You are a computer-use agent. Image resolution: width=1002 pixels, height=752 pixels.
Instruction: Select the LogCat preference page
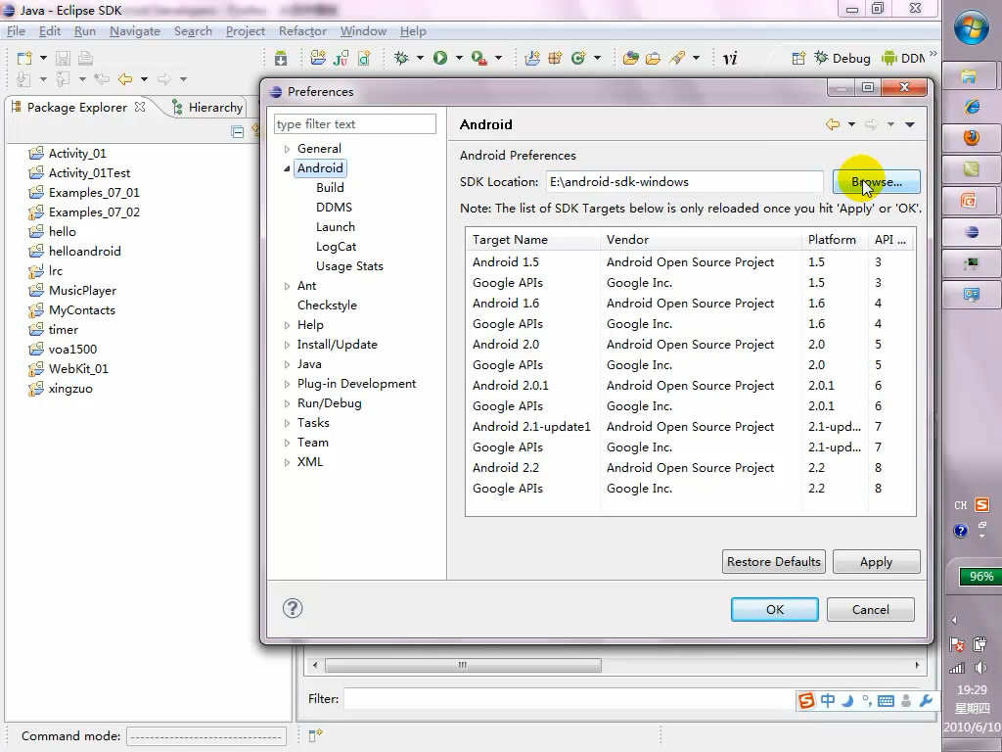click(x=336, y=247)
